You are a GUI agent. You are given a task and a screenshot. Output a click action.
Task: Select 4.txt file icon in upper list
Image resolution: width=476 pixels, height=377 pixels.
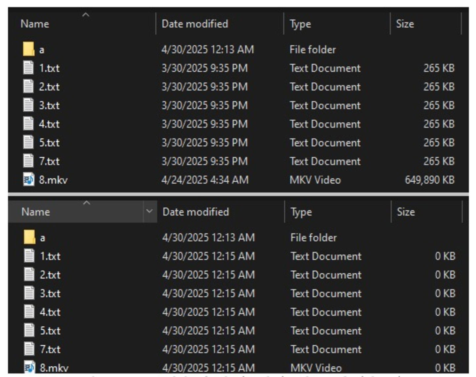tap(28, 124)
